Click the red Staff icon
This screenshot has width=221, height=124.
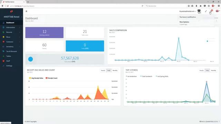3,61
